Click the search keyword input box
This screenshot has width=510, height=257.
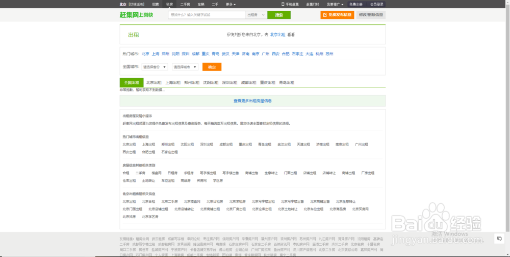207,15
